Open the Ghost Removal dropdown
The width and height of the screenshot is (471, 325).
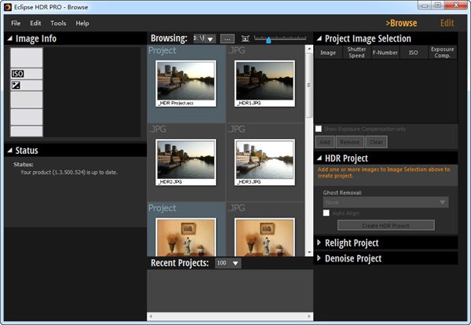[385, 202]
